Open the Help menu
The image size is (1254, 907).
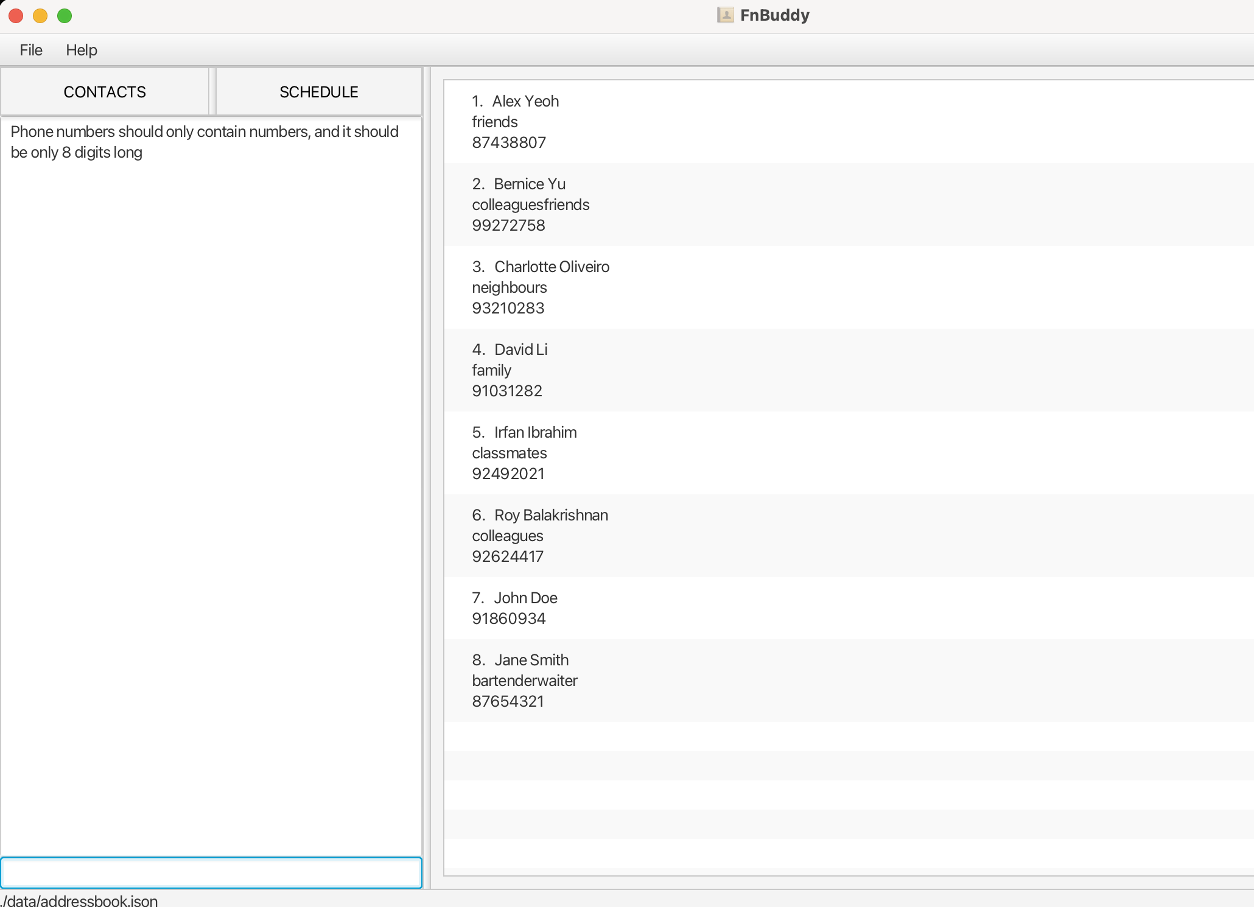coord(82,50)
